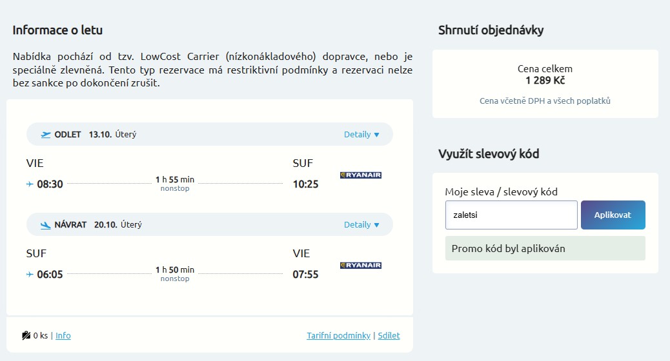Viewport: 670px width, 361px height.
Task: Focus the discount code field containing zaletsi
Action: (511, 215)
